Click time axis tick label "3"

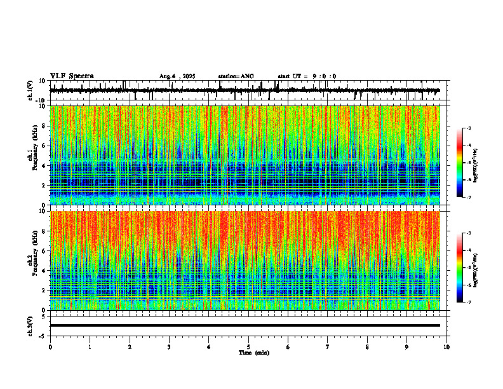click(x=169, y=347)
